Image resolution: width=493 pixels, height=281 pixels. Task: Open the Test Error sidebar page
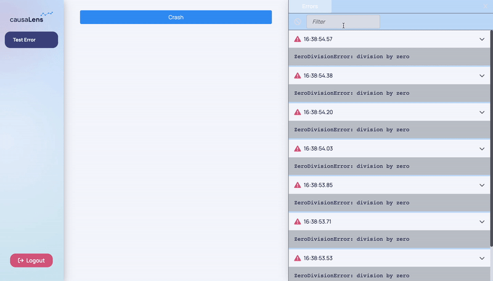(31, 40)
